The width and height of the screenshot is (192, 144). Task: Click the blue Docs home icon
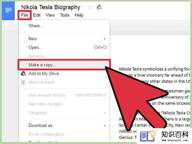(x=8, y=11)
